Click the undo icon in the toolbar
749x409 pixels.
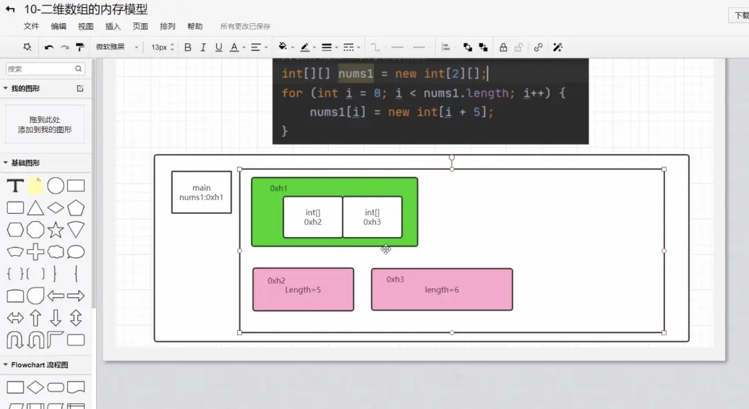48,47
